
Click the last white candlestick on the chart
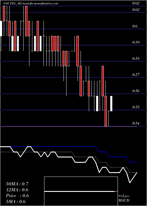coord(111,104)
